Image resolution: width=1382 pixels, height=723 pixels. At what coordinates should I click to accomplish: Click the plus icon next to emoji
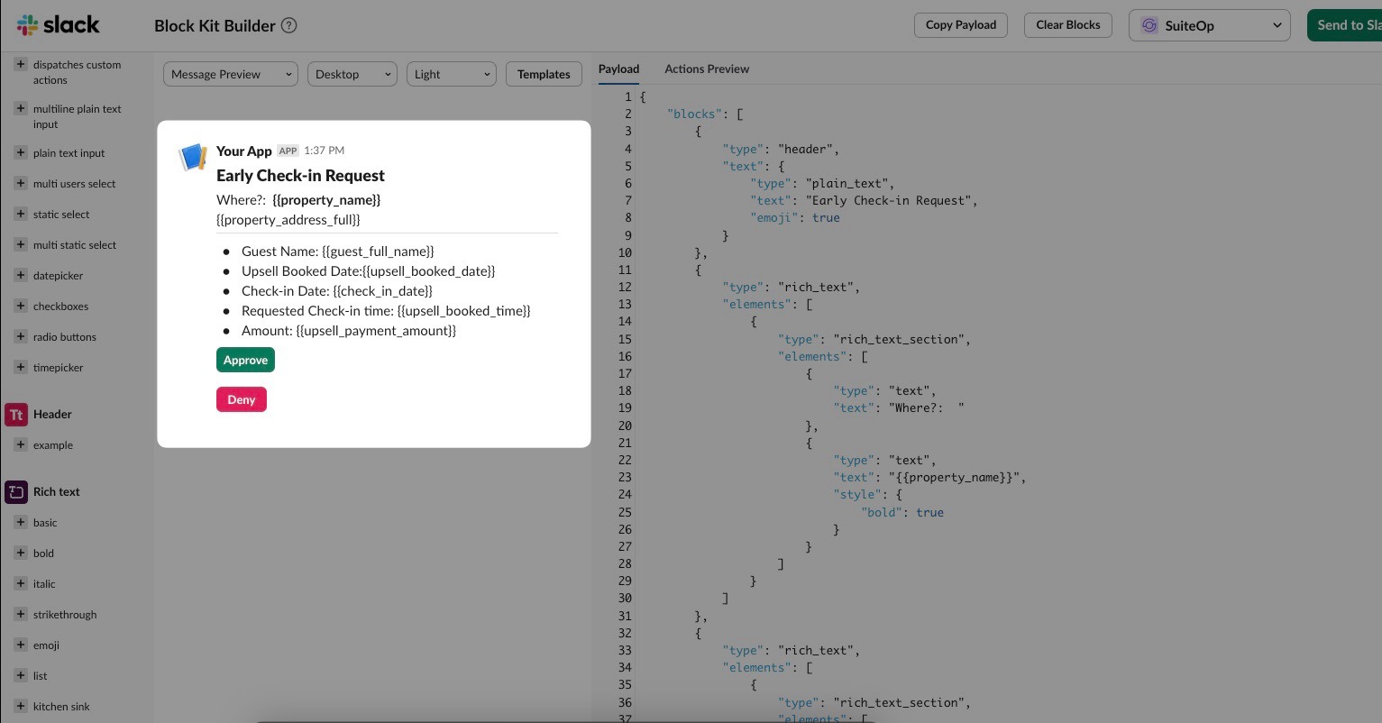pyautogui.click(x=21, y=645)
